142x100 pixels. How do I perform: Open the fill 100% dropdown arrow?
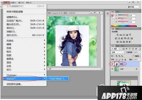click(139, 60)
